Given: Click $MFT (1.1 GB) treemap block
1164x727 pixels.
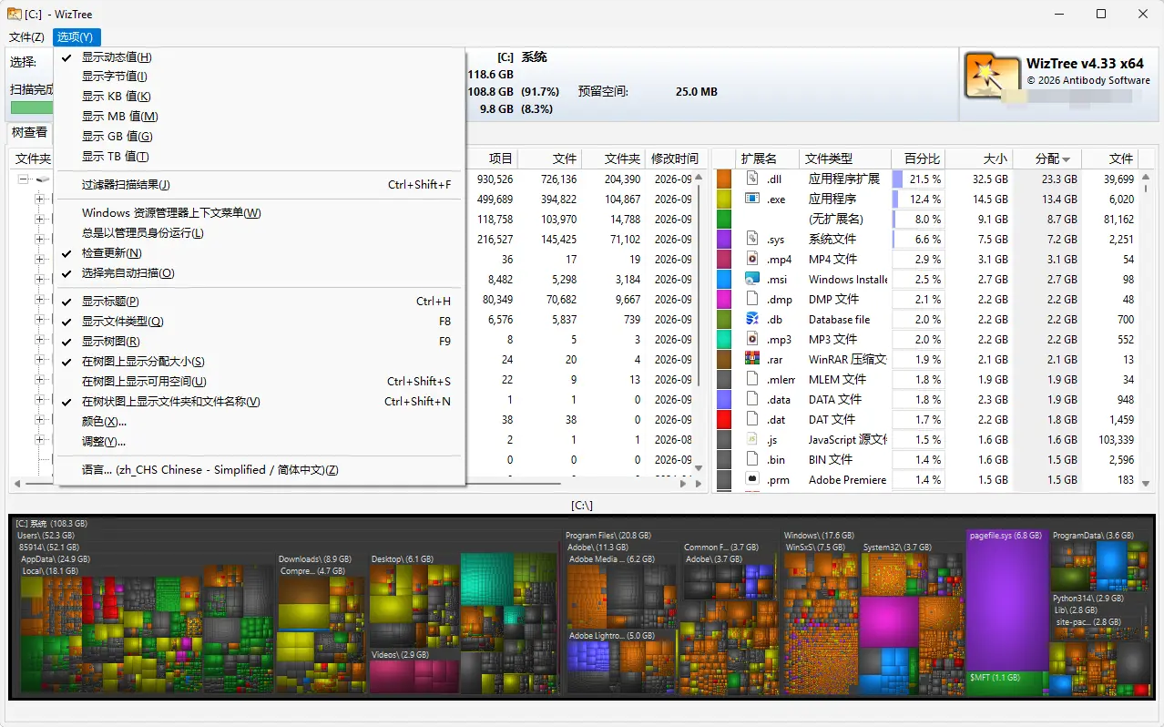Looking at the screenshot, I should (x=1006, y=682).
